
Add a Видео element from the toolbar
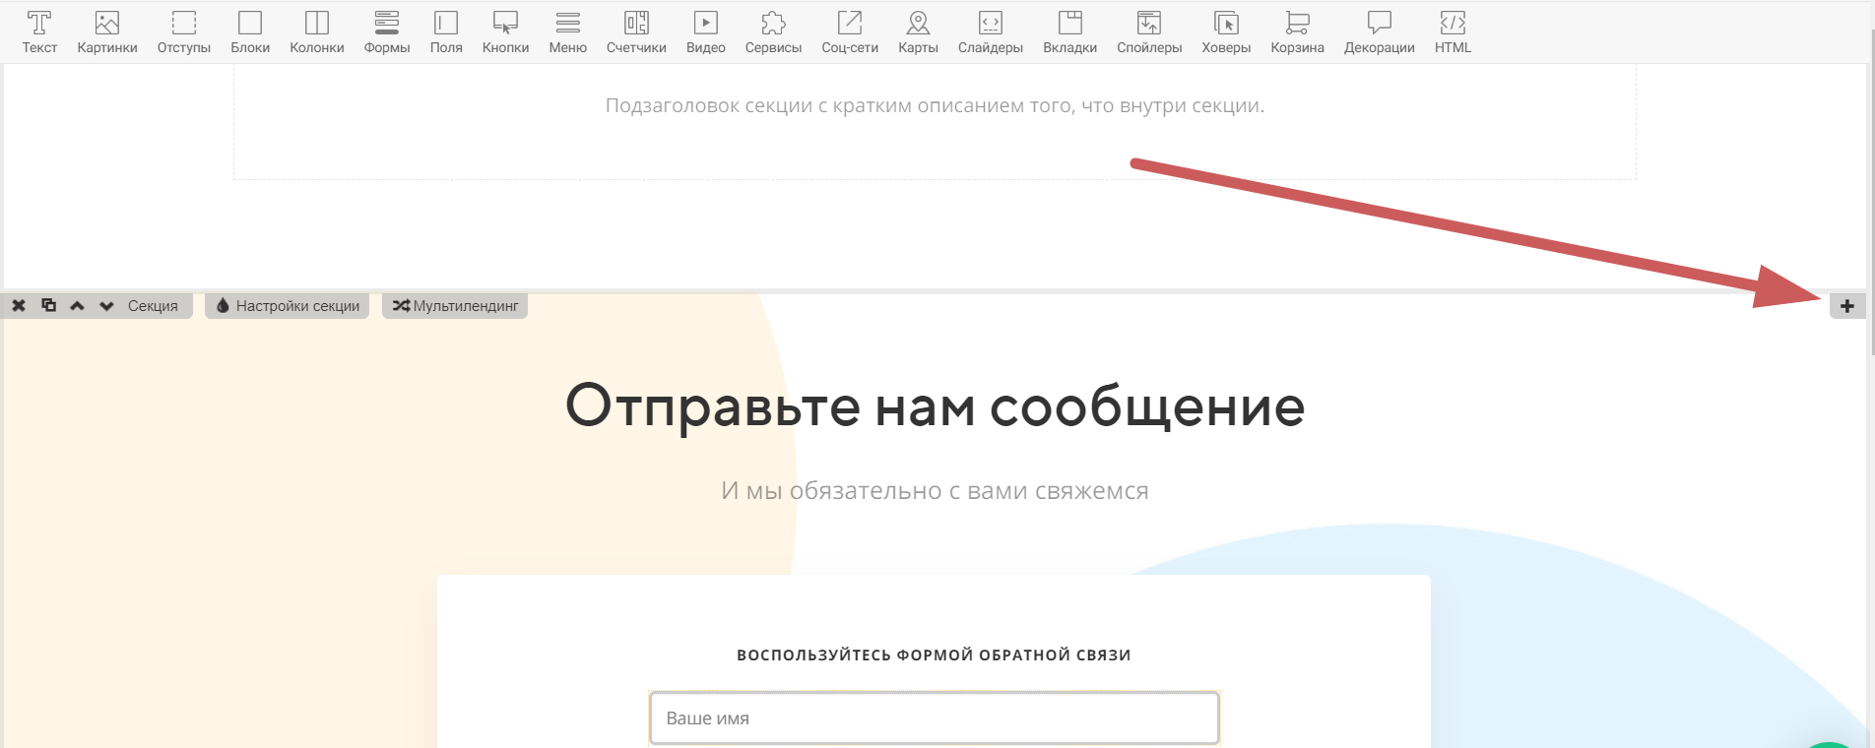click(705, 31)
